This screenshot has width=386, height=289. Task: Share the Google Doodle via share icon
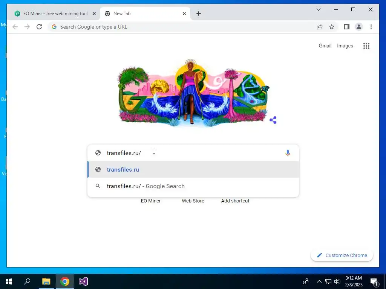tap(273, 120)
